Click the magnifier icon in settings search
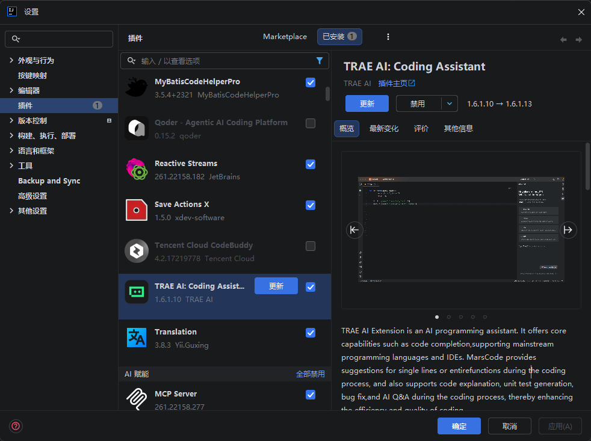591x441 pixels. click(x=16, y=39)
